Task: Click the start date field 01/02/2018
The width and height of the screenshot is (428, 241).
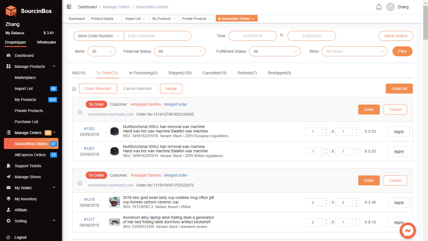Action: point(253,36)
